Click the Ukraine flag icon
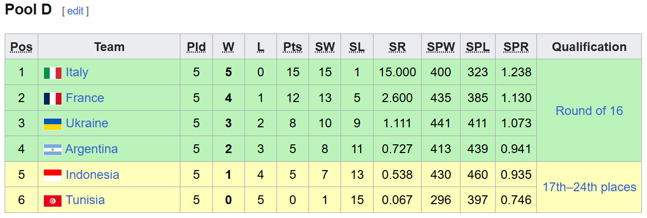The image size is (647, 218). click(53, 124)
